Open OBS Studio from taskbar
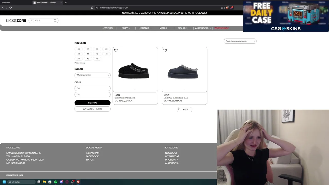The width and height of the screenshot is (329, 185). (73, 182)
